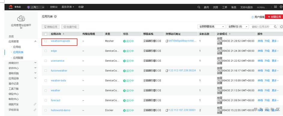Screen dimensions: 283x116
Task: Open 更多 dropdown for weathermapweb row
Action: (x=275, y=41)
